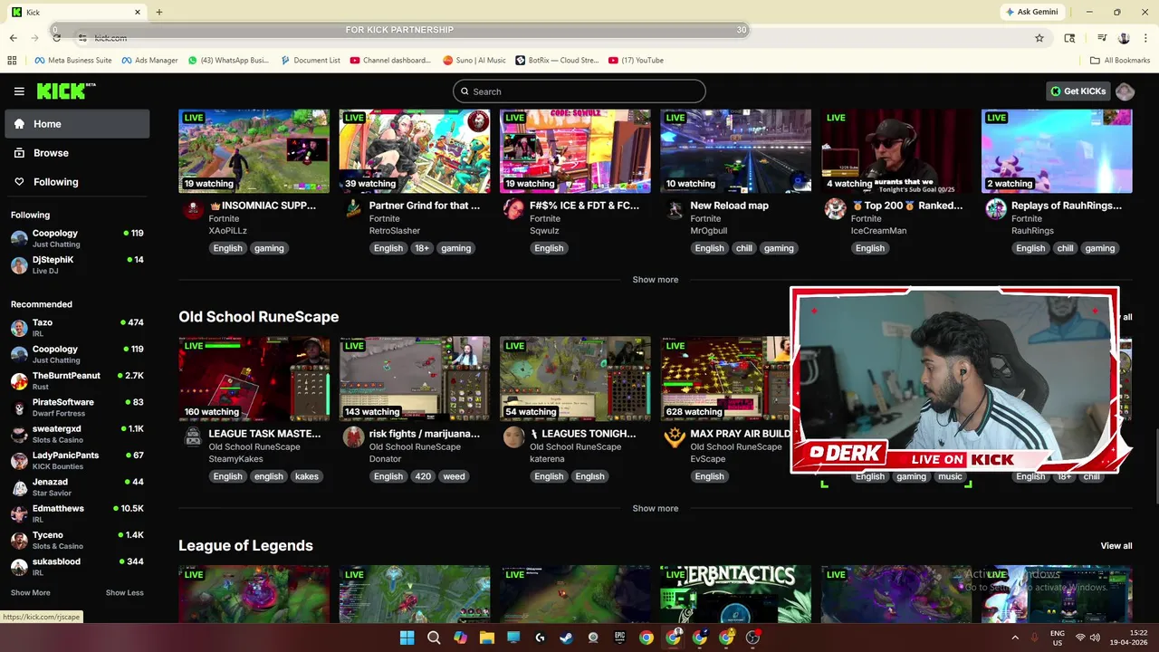This screenshot has height=652, width=1159.
Task: Open the profile avatar next to Get KICKs
Action: click(x=1125, y=91)
